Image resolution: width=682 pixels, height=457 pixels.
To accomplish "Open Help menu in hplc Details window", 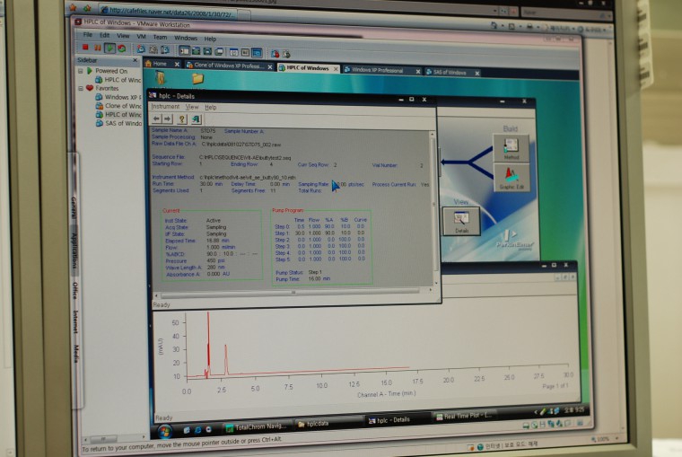I will click(211, 107).
